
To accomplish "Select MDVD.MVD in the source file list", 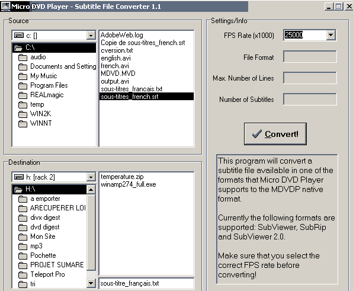I will [118, 73].
